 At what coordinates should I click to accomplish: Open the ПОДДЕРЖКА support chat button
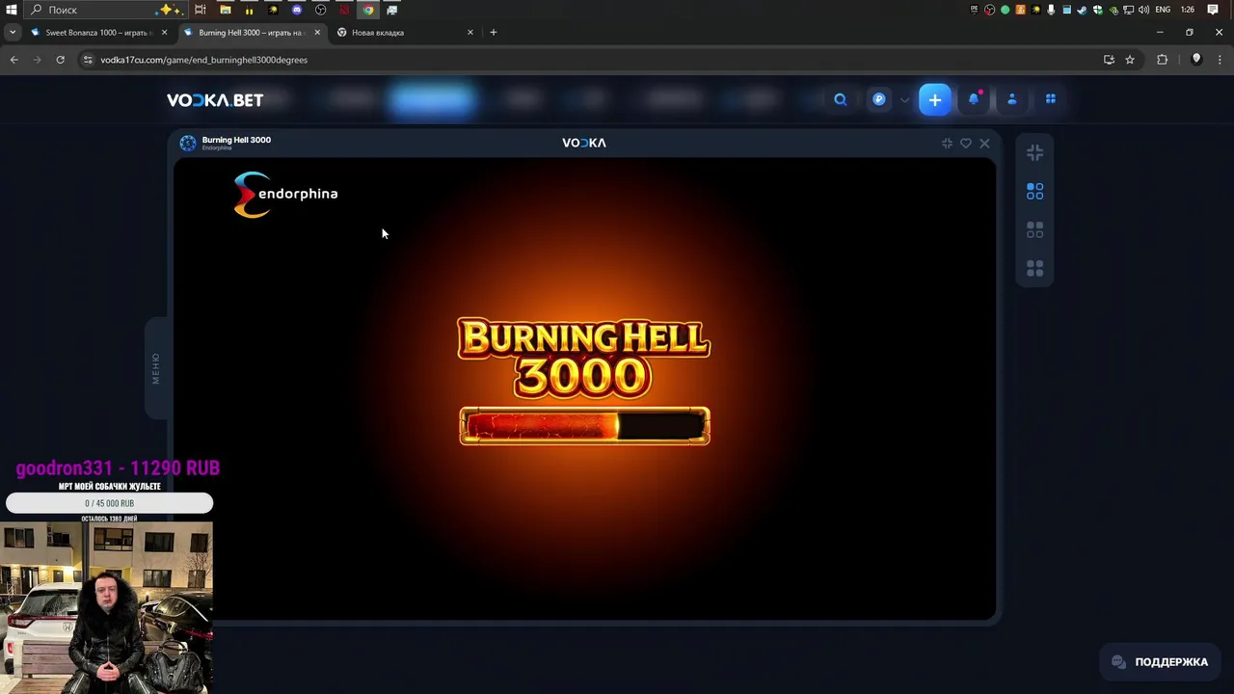tap(1160, 662)
